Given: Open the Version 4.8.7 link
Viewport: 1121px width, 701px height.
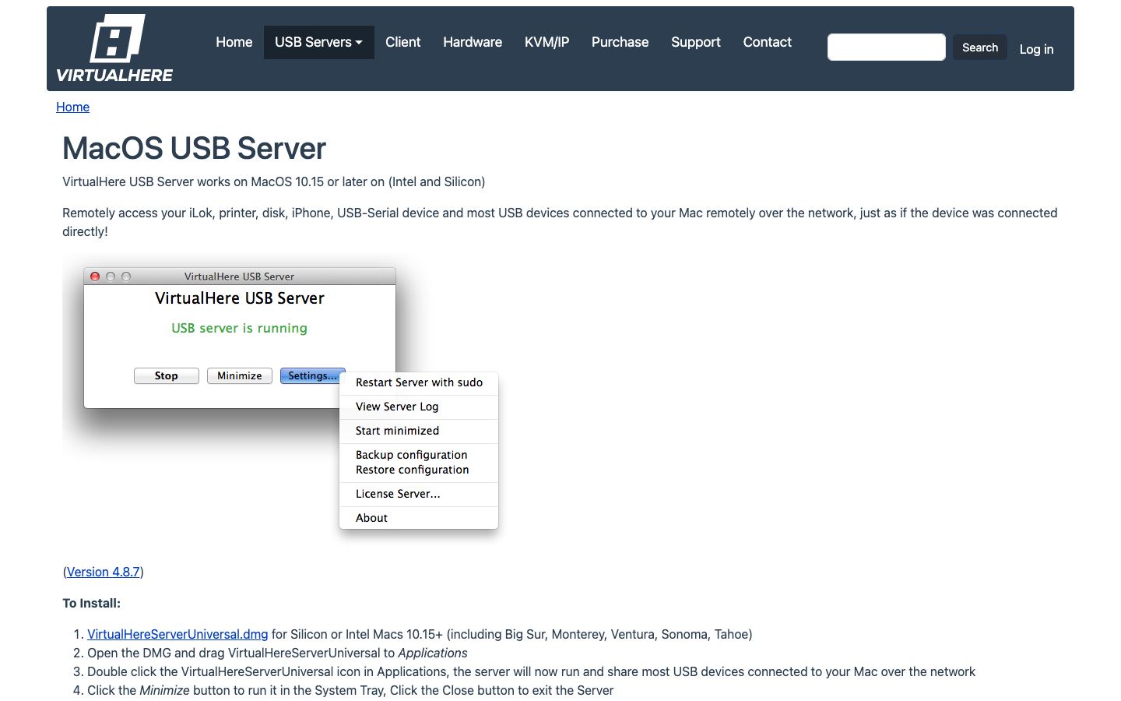Looking at the screenshot, I should pos(104,572).
